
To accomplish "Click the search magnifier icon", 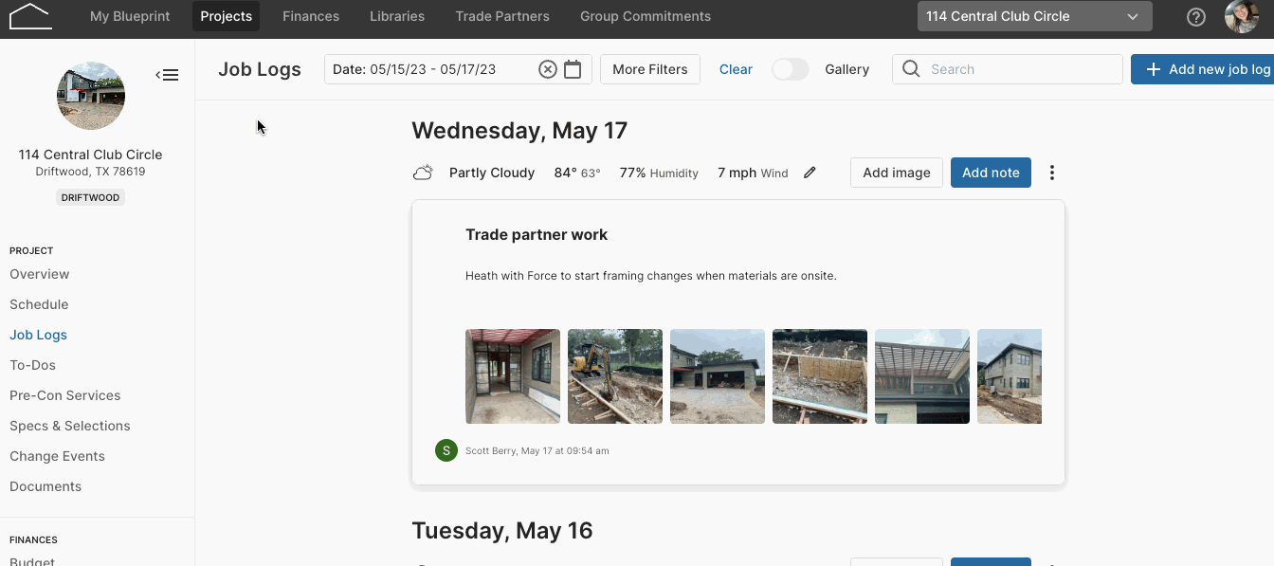I will point(911,69).
